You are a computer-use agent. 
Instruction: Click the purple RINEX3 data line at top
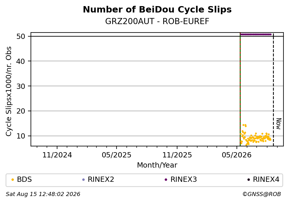pos(255,34)
